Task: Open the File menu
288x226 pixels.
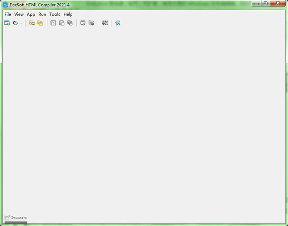Action: pyautogui.click(x=8, y=14)
